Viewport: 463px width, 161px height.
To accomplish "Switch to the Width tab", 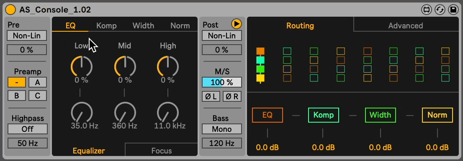I will (143, 25).
